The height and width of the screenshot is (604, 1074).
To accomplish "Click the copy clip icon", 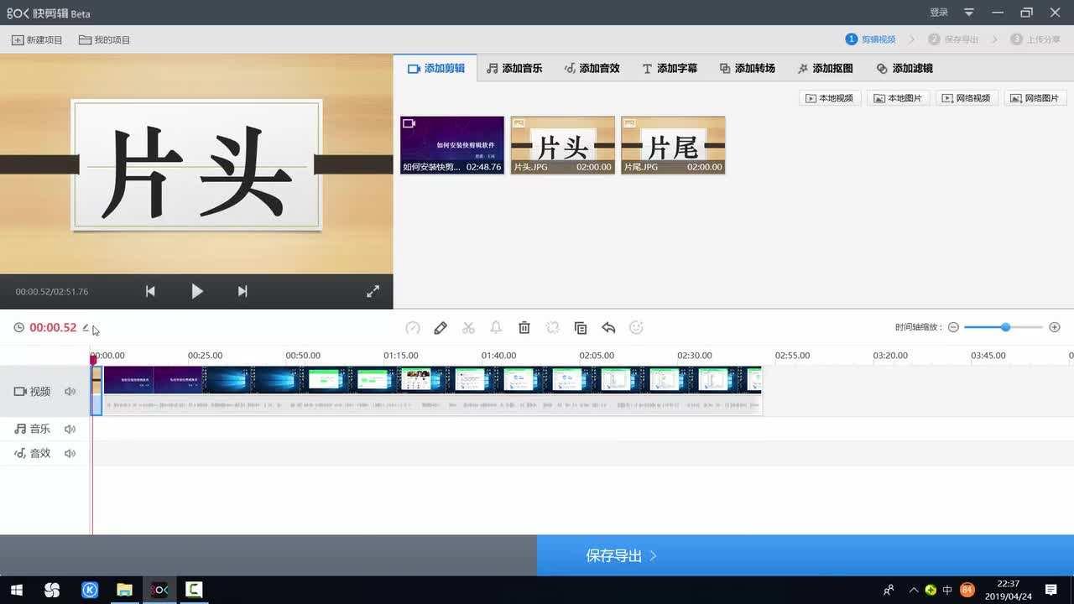I will click(580, 328).
